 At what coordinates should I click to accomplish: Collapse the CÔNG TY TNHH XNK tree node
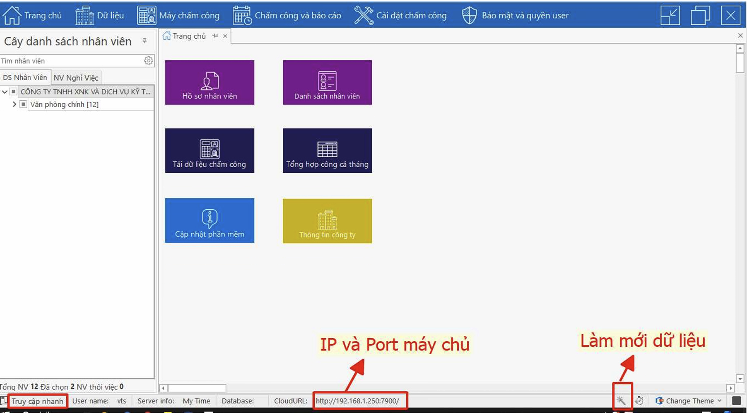click(4, 92)
